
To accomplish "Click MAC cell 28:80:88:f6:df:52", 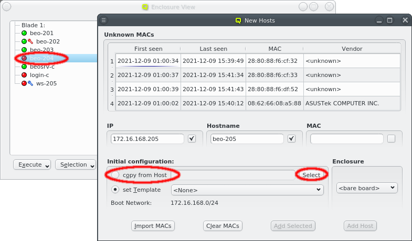I will 274,89.
